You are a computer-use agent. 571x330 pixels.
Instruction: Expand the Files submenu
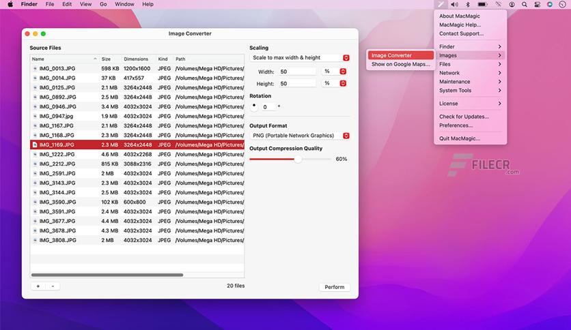470,64
